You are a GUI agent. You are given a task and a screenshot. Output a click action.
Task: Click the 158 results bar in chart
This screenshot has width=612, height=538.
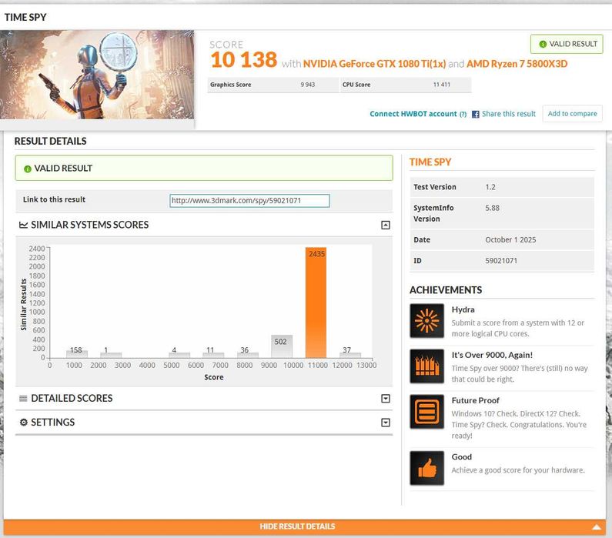[x=77, y=354]
